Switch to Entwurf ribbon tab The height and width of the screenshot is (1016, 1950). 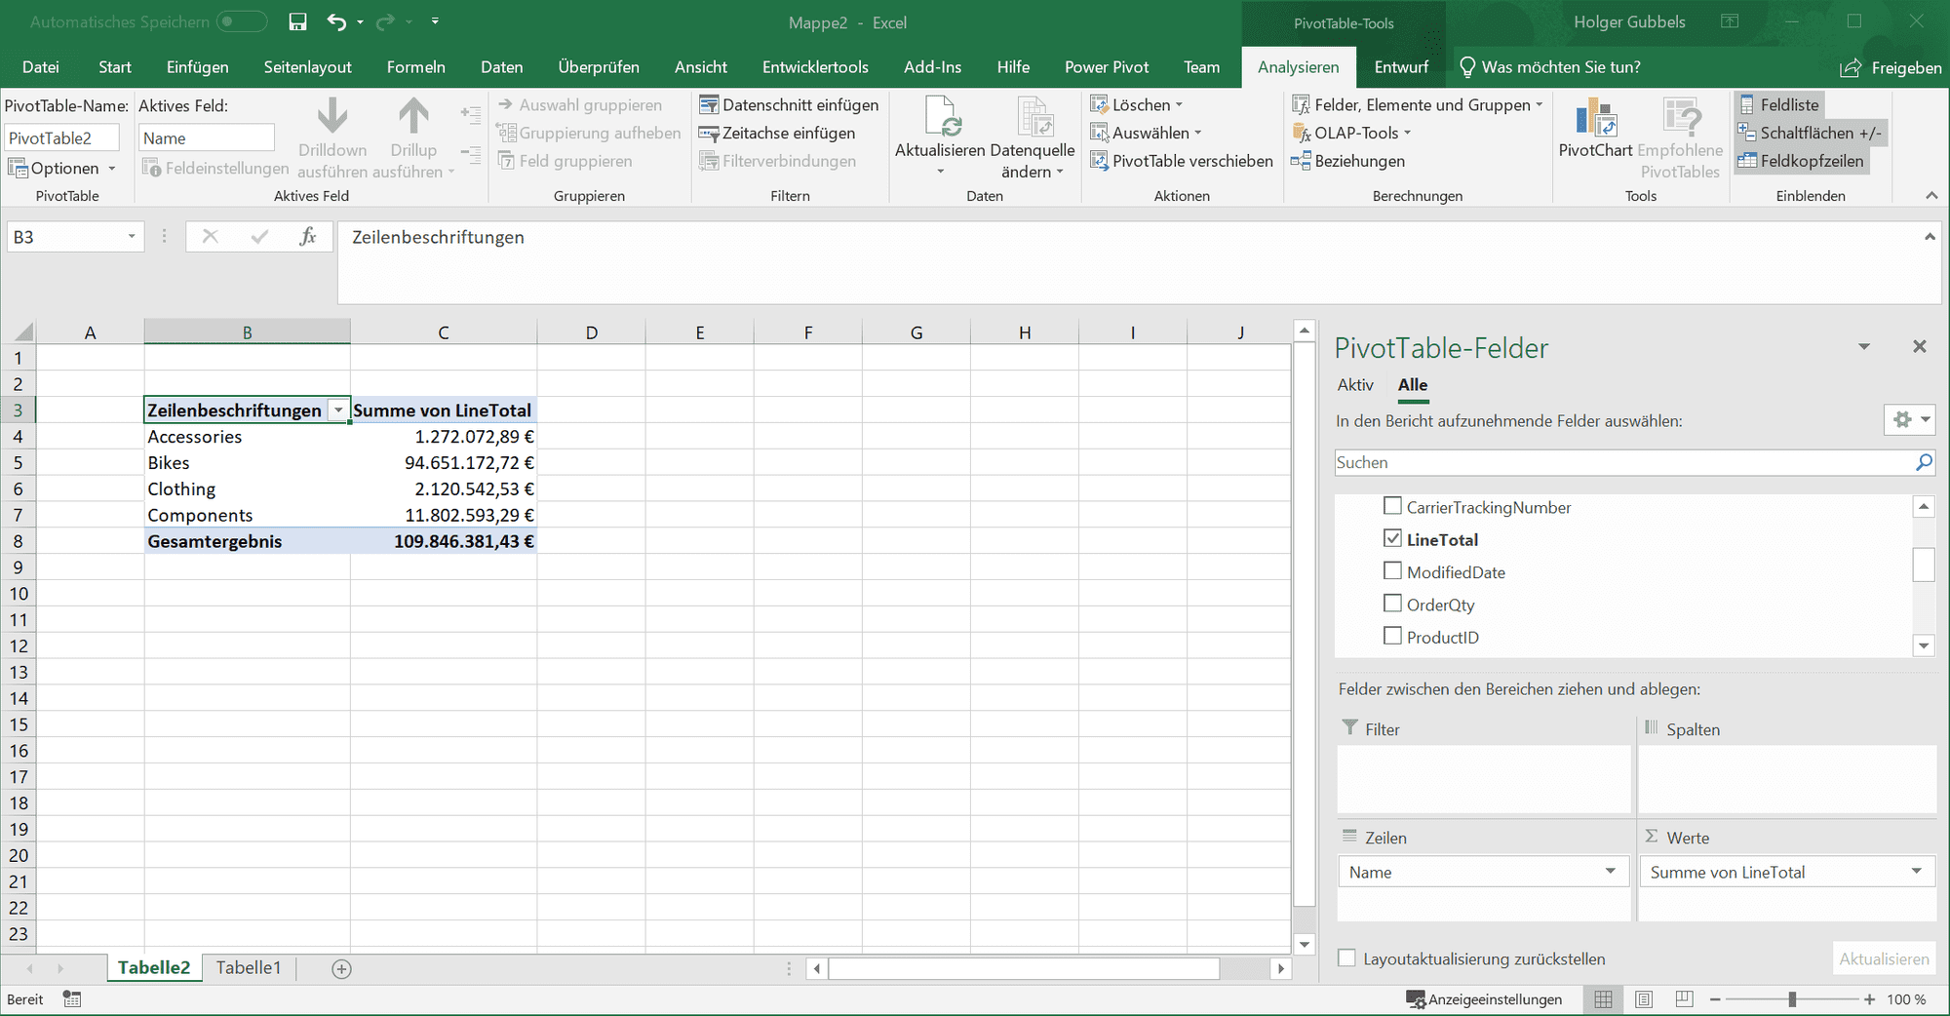click(1401, 67)
